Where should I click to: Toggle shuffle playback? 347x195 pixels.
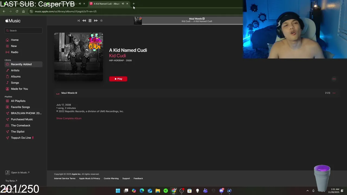79,21
